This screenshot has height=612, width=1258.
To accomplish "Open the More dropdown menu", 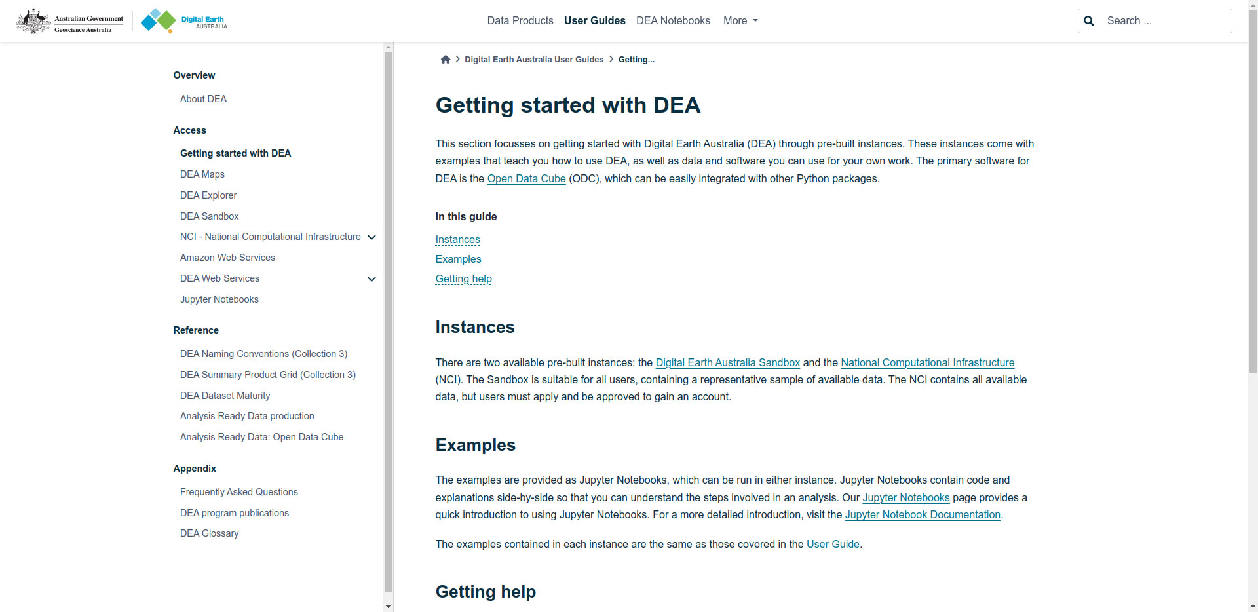I will click(x=740, y=21).
